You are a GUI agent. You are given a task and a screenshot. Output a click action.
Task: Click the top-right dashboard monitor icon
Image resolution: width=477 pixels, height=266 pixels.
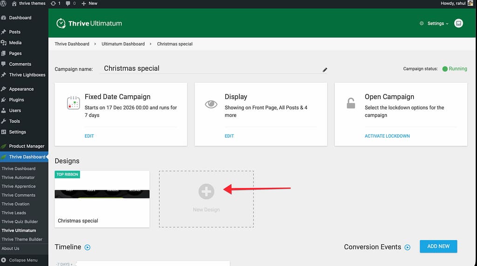pos(458,23)
